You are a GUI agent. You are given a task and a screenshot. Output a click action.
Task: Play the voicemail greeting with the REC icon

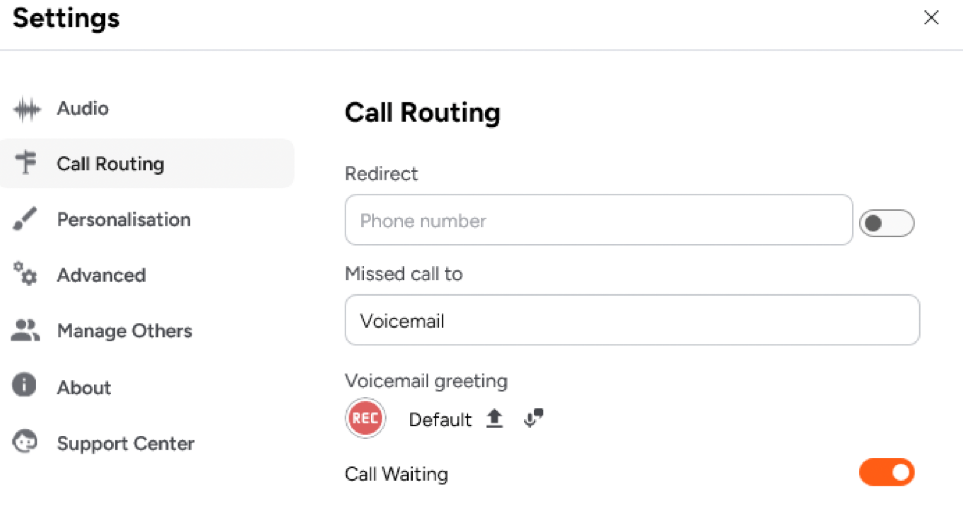click(x=365, y=418)
